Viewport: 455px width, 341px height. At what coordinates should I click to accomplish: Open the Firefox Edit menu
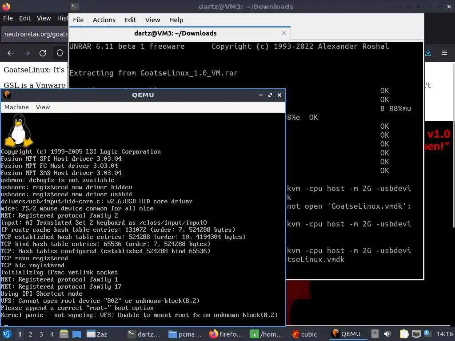(x=25, y=18)
